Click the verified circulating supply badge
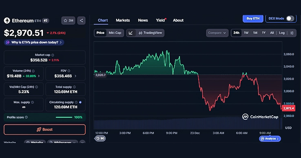301x158 pixels. [80, 102]
